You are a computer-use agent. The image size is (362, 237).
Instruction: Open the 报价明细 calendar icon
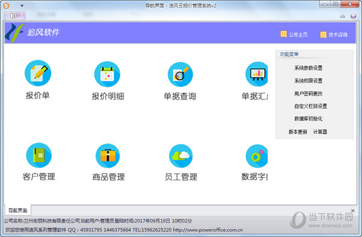point(107,74)
